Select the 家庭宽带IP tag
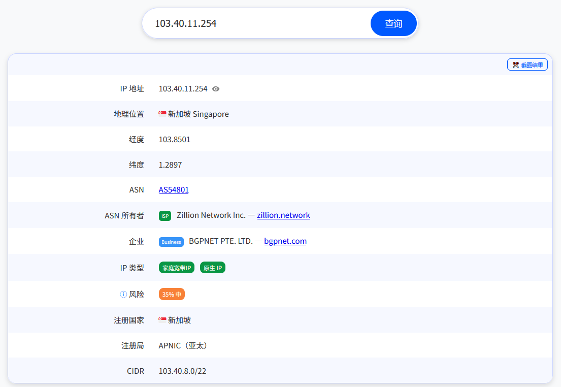This screenshot has width=561, height=387. click(x=176, y=268)
